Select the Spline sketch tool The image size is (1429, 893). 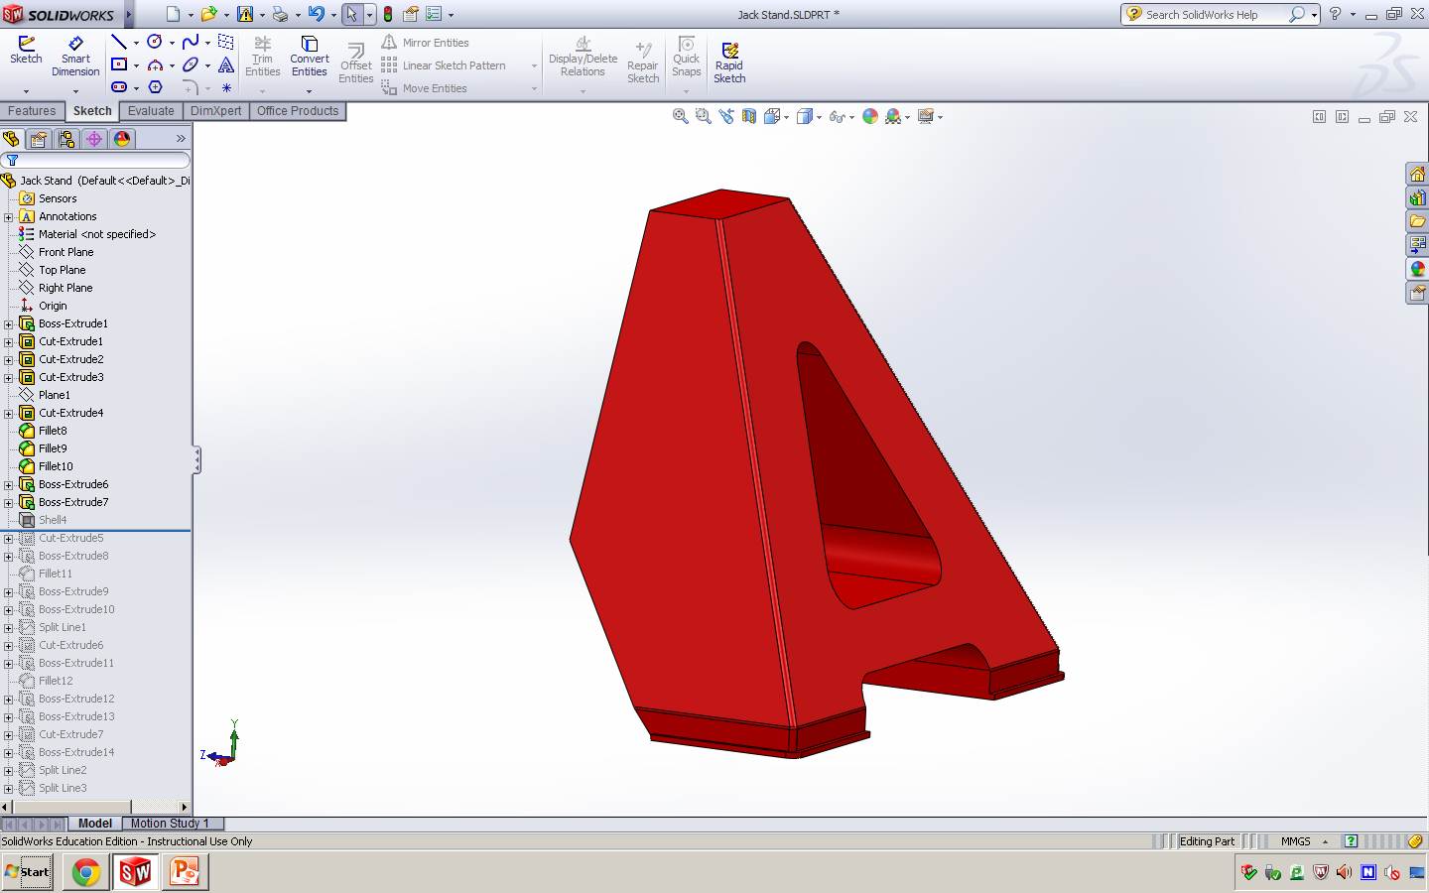(191, 42)
